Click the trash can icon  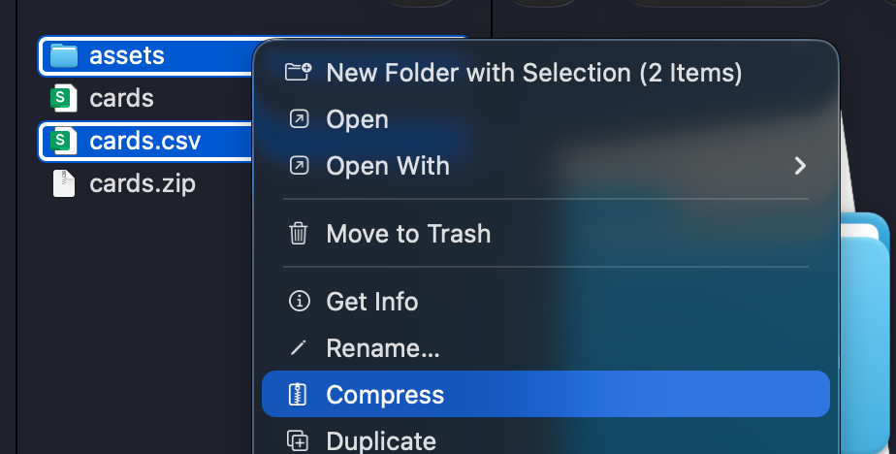299,233
